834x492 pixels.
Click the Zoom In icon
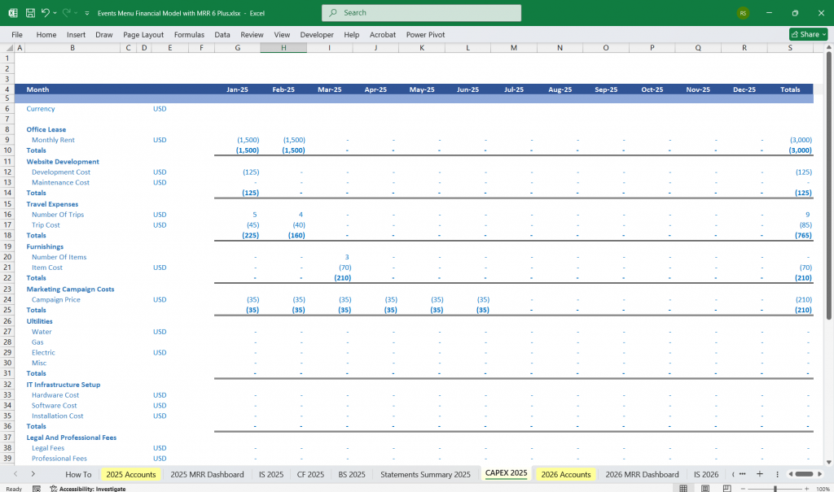tap(806, 486)
